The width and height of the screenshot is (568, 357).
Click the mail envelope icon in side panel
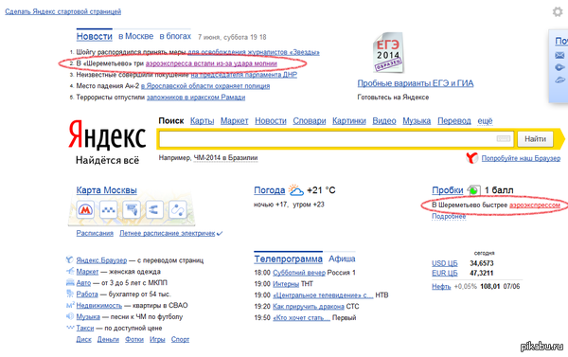tap(559, 55)
